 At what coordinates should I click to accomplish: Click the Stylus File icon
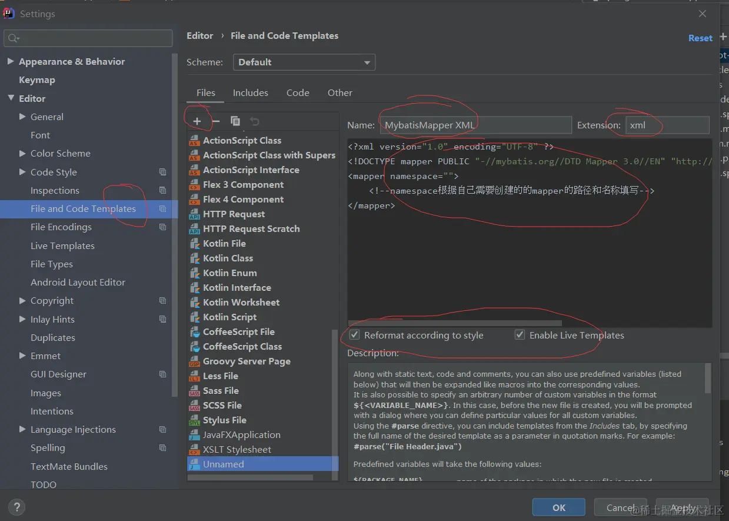coord(194,420)
